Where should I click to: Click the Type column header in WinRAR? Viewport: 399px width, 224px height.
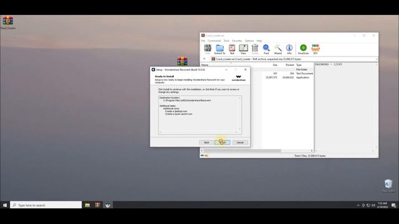click(x=299, y=65)
